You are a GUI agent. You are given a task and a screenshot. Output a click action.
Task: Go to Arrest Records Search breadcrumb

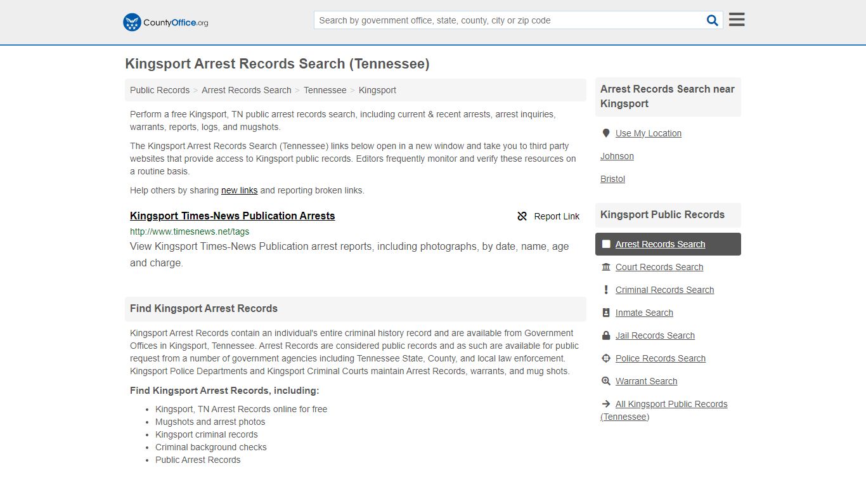[x=247, y=90]
